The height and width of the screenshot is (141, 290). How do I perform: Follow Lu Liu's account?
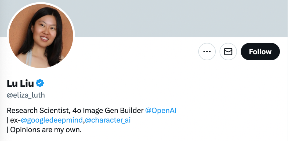click(x=260, y=52)
